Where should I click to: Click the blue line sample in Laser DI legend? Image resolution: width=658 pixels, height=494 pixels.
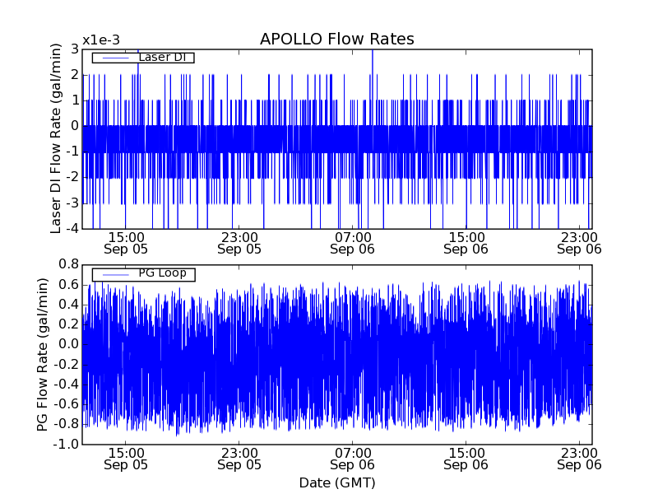pos(115,58)
